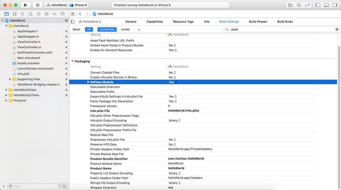Open the Report navigator
The width and height of the screenshot is (341, 190).
pyautogui.click(x=62, y=14)
